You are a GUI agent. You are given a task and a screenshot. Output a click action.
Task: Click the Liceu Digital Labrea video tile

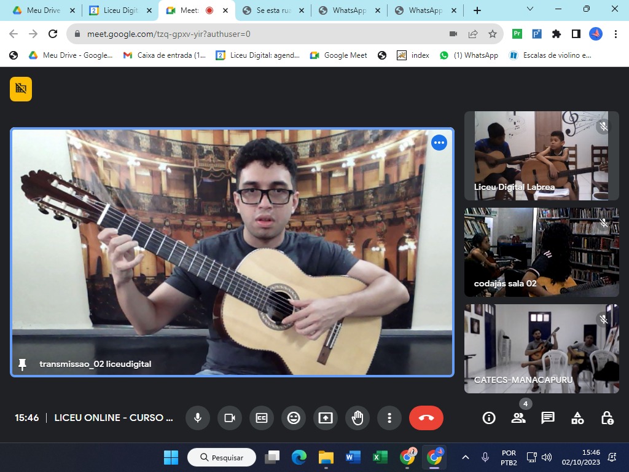point(541,155)
